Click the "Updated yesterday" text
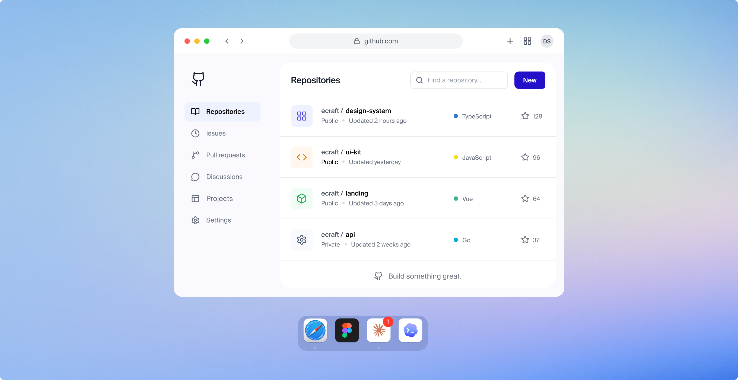This screenshot has width=738, height=380. [375, 162]
